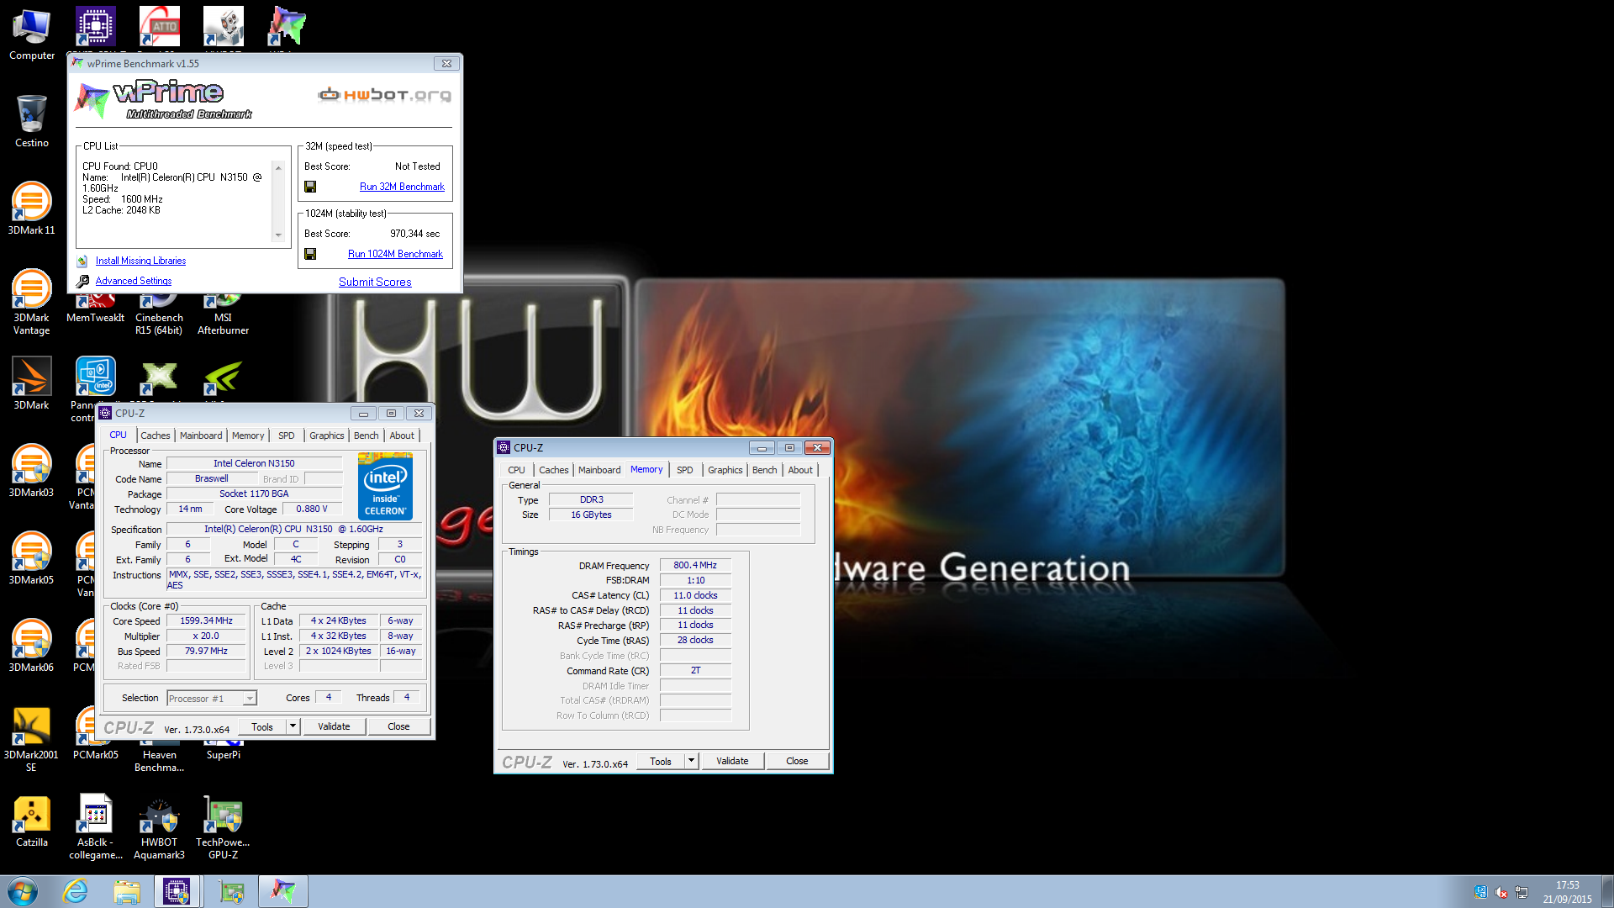Open the CPU tab in right CPU-Z window

click(516, 470)
